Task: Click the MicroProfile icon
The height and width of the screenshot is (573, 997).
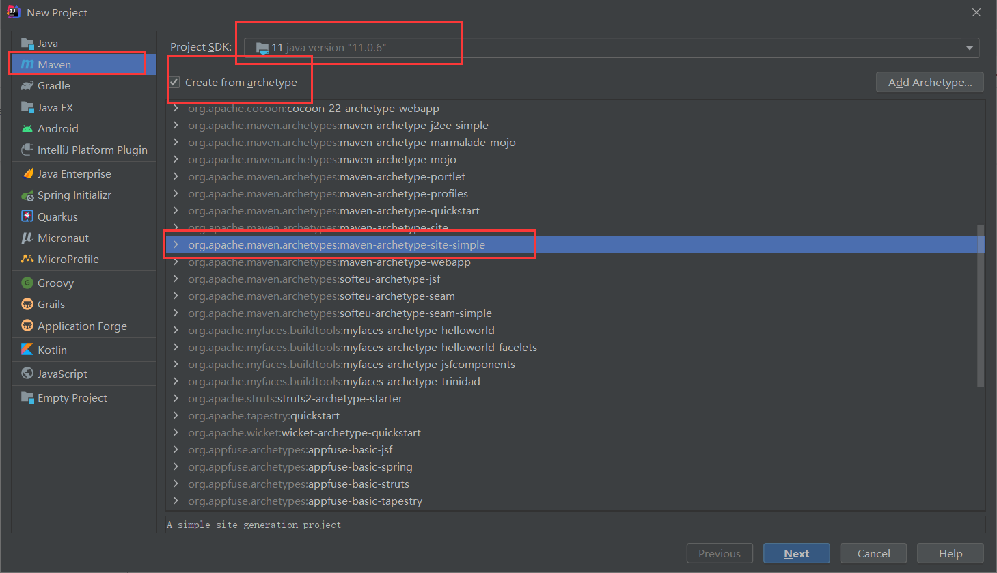Action: pyautogui.click(x=27, y=259)
